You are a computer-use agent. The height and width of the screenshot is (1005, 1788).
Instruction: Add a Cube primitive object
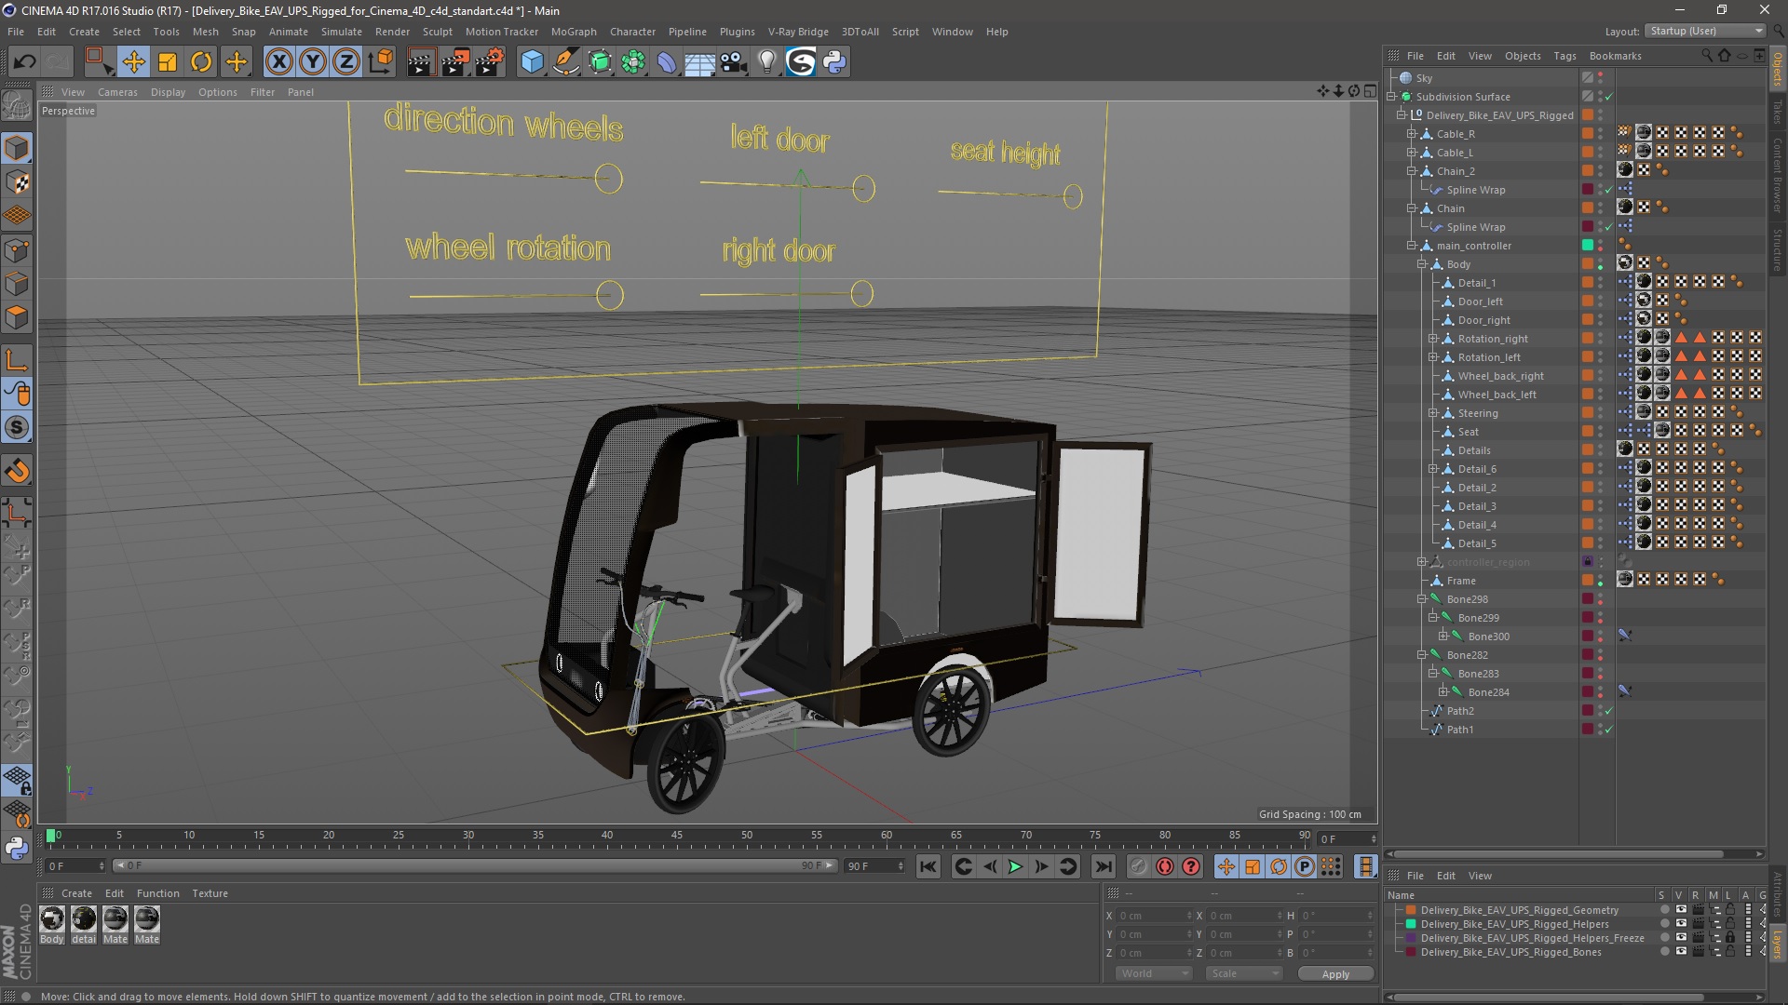click(532, 62)
